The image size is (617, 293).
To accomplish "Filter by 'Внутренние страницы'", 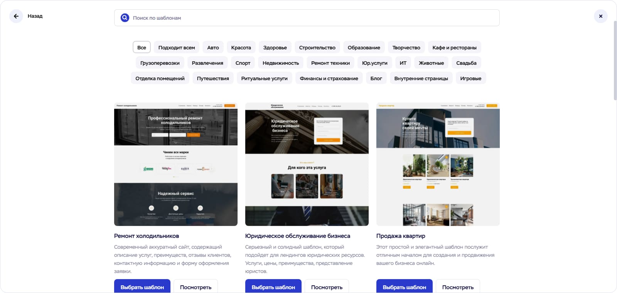I will 421,78.
